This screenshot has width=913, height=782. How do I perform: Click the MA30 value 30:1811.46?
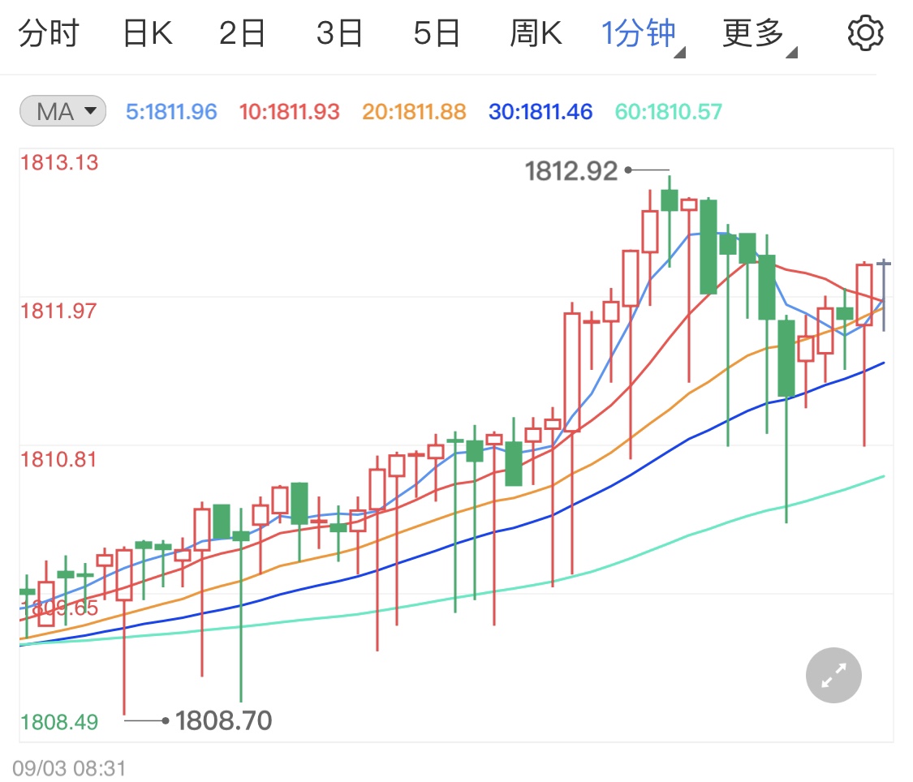point(540,112)
